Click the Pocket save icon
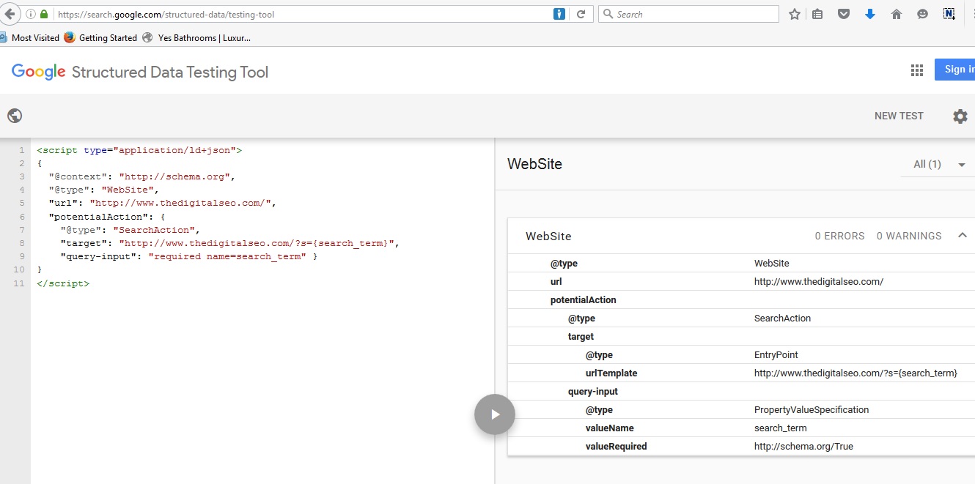975x484 pixels. (x=844, y=14)
